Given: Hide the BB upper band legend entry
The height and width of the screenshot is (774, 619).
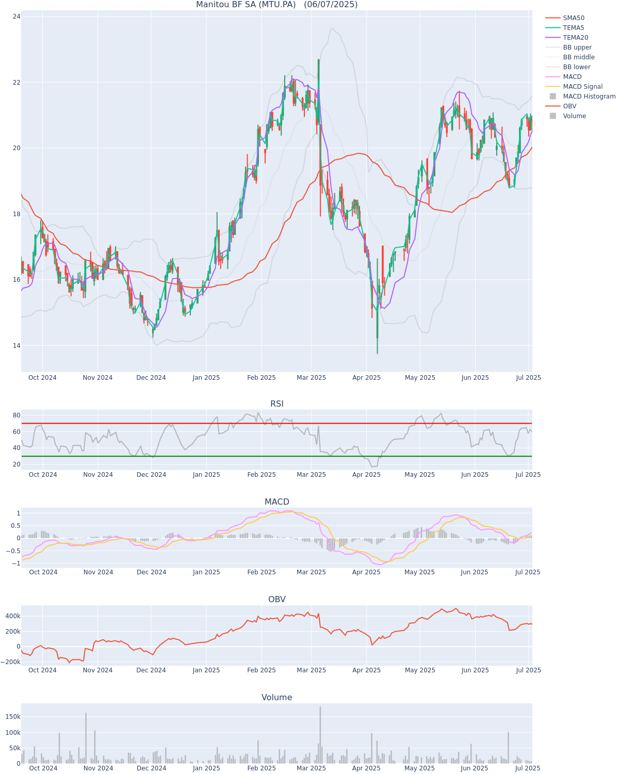Looking at the screenshot, I should click(x=568, y=47).
